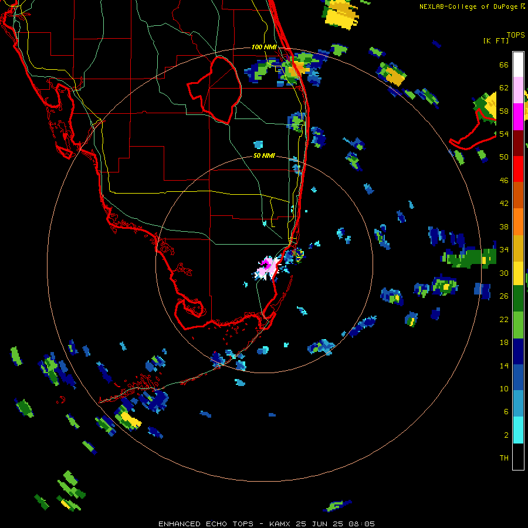The height and width of the screenshot is (528, 528).
Task: Click the "TH" legend label
Action: coord(504,458)
